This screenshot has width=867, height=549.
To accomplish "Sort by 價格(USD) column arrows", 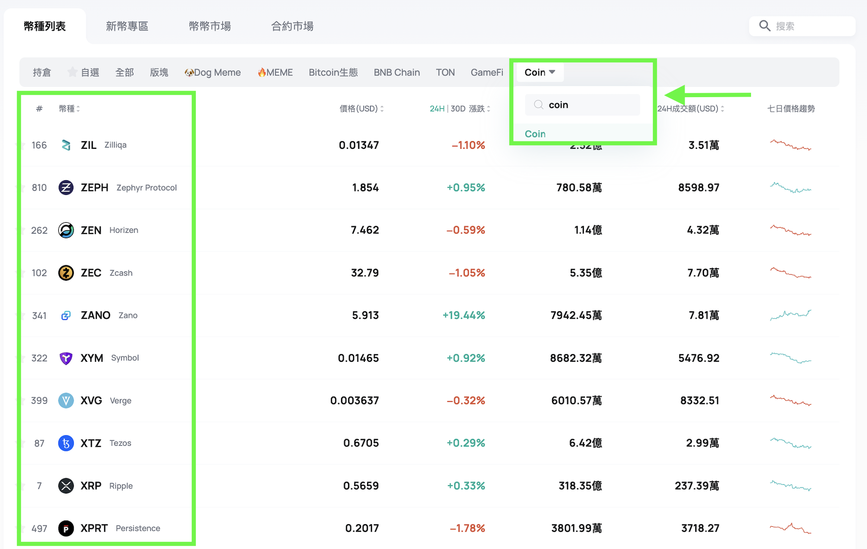I will click(382, 109).
